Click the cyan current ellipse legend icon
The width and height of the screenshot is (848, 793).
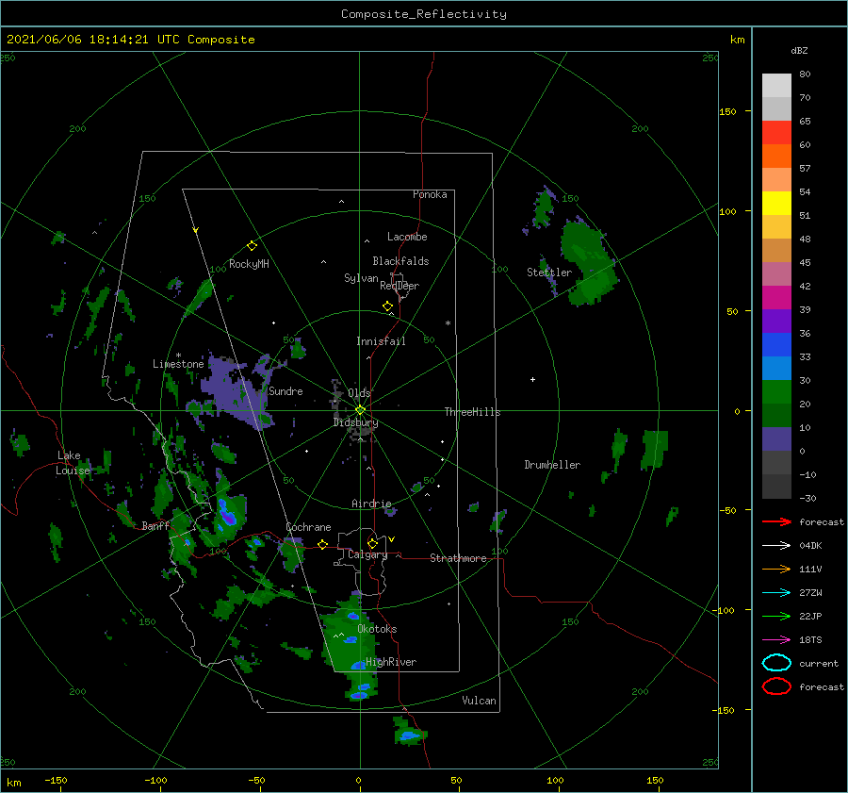(x=776, y=663)
